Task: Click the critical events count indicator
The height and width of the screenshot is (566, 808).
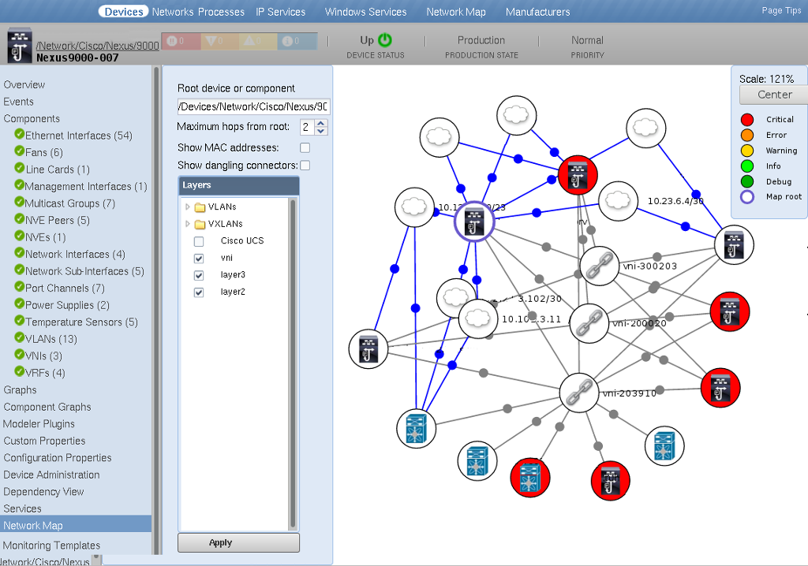Action: (181, 41)
